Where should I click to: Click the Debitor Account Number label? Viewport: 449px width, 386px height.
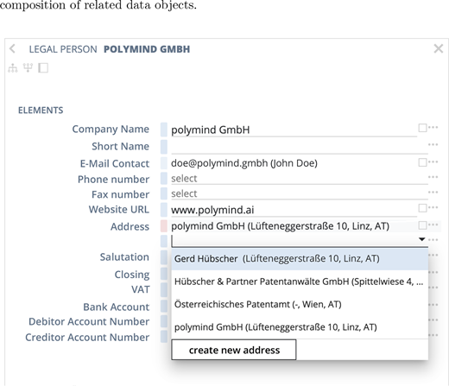(89, 321)
